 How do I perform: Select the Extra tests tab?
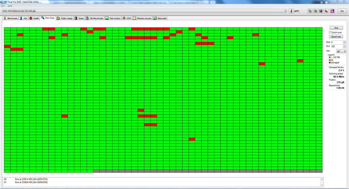(x=160, y=18)
